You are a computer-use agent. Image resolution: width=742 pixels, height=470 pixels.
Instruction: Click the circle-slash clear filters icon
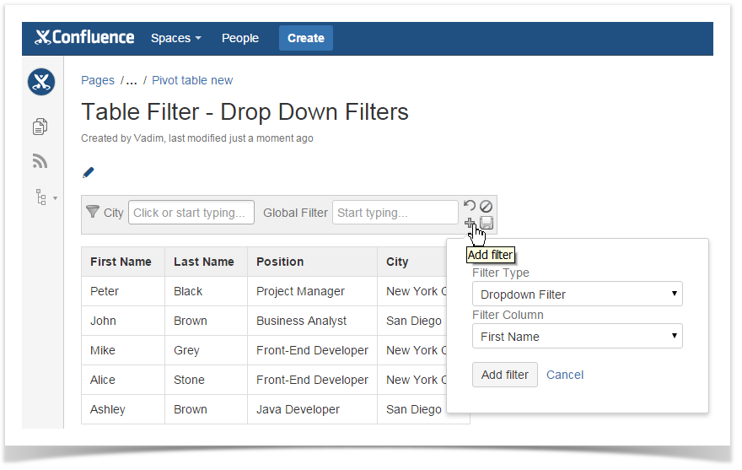(486, 206)
